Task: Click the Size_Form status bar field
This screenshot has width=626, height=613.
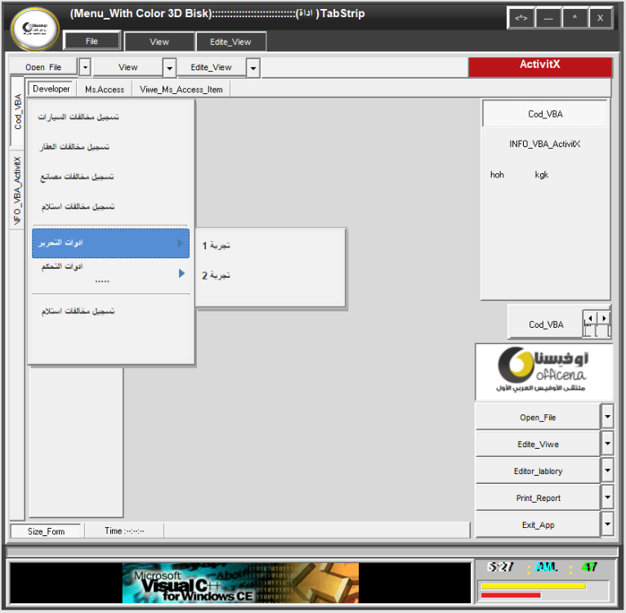Action: coord(46,530)
